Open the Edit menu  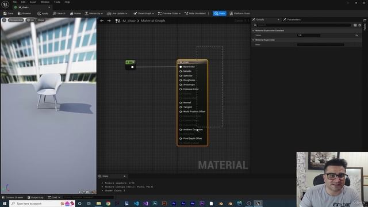tap(23, 2)
